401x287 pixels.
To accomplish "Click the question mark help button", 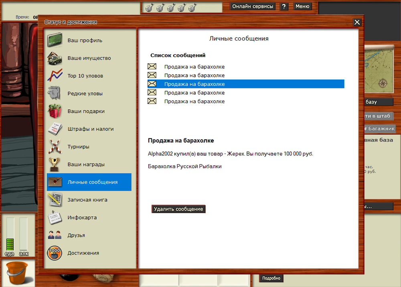I will click(284, 6).
